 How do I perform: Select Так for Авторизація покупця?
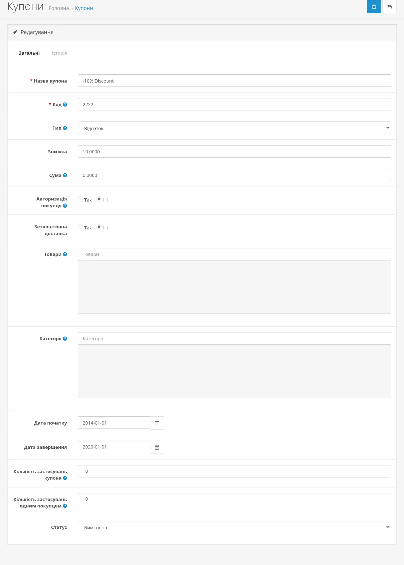click(x=80, y=199)
